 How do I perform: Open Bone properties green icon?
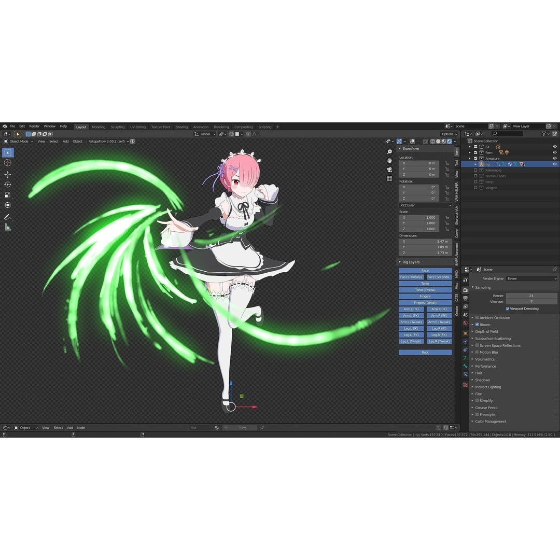465,366
